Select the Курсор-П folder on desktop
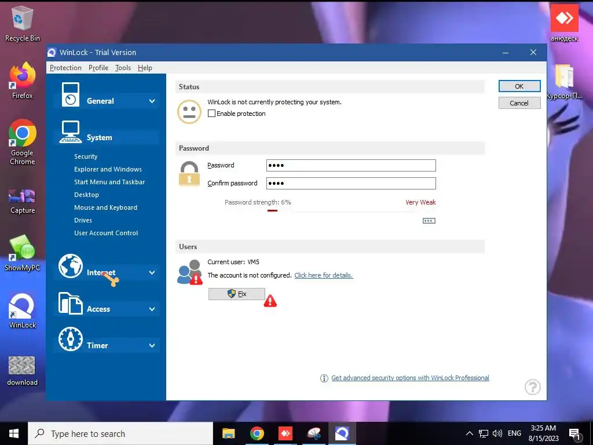Screen dimensions: 593x445 564,81
